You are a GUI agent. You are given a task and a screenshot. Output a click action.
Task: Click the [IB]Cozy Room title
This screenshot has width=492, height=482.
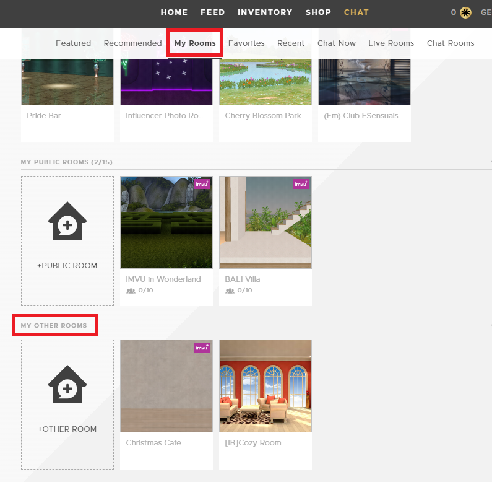[253, 443]
